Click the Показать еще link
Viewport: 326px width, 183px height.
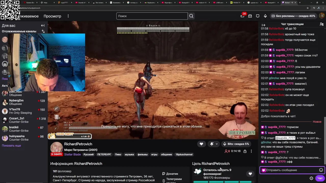pyautogui.click(x=11, y=146)
